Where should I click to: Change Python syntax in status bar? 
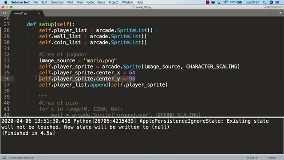[272, 158]
